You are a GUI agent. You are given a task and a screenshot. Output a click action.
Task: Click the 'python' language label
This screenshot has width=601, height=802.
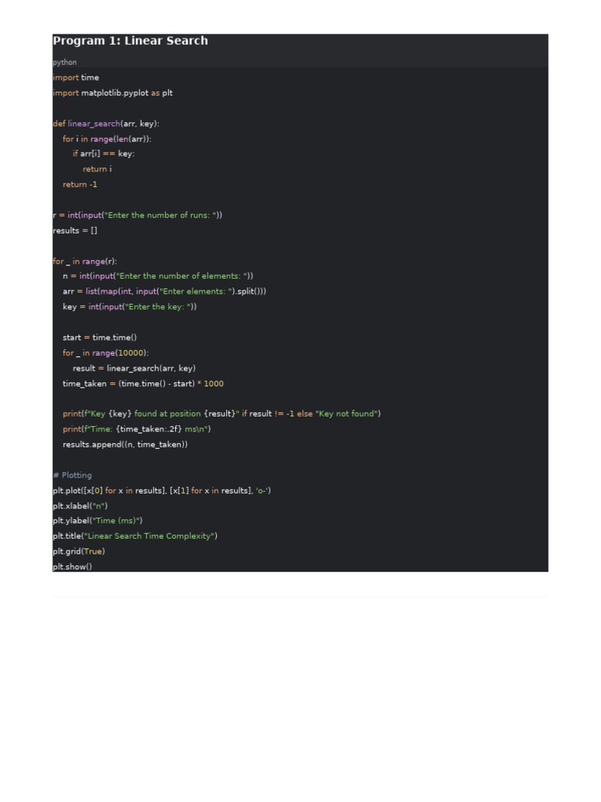point(65,63)
